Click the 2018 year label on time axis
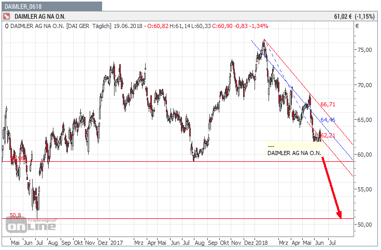Image resolution: width=381 pixels, height=250 pixels. point(261,243)
